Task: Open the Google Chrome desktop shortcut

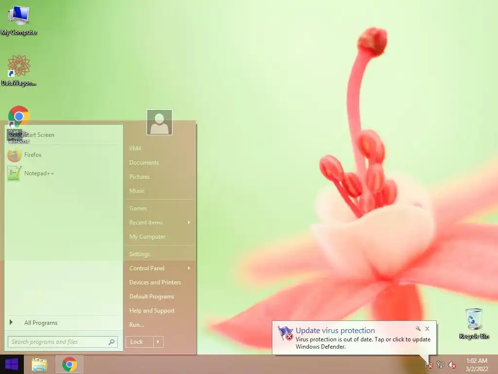Action: coord(18,124)
